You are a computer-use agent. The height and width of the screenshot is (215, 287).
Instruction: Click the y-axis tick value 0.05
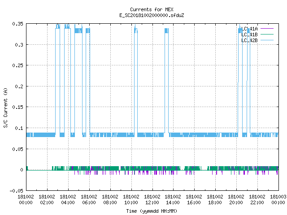coord(18,149)
